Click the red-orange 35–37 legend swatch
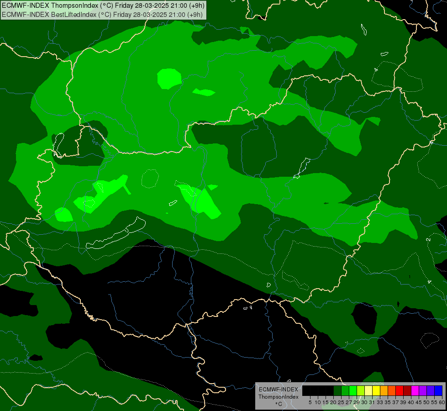 pos(392,390)
